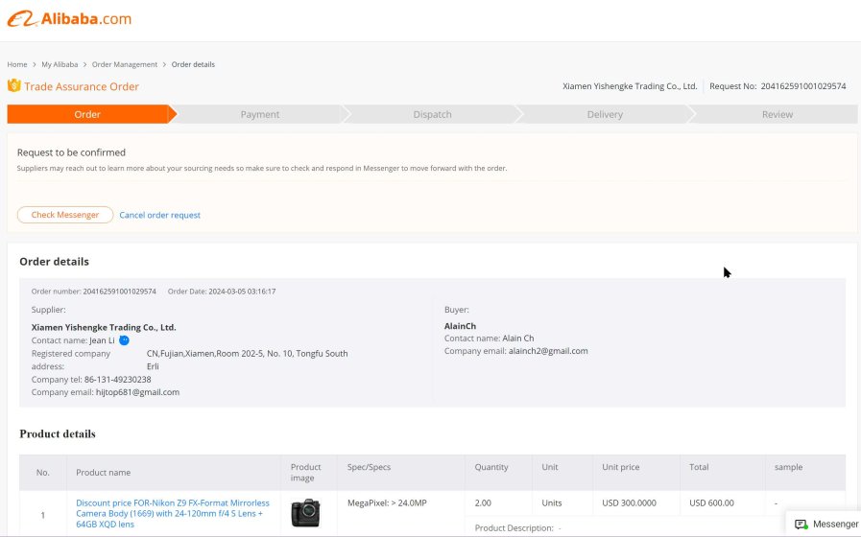Screen dimensions: 861x537
Task: Select the Payment progress step
Action: click(x=260, y=114)
